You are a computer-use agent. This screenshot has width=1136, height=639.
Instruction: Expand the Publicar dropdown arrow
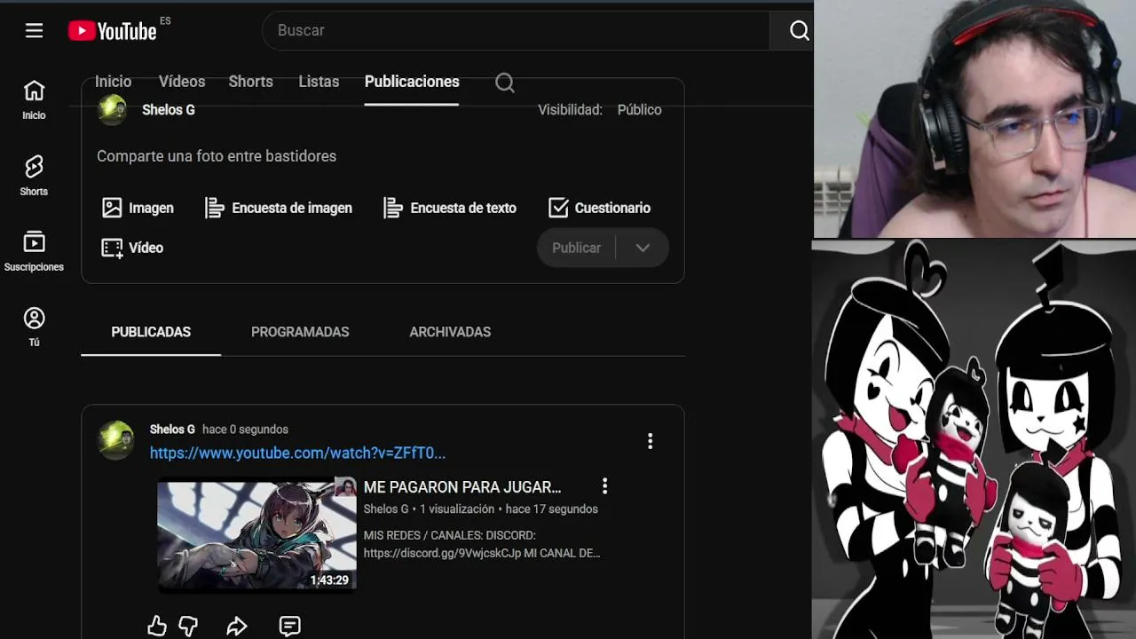(x=643, y=248)
